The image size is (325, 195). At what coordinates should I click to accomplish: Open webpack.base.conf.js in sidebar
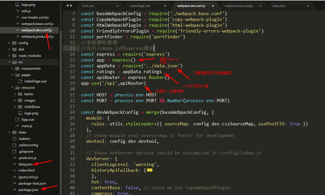(x=37, y=24)
